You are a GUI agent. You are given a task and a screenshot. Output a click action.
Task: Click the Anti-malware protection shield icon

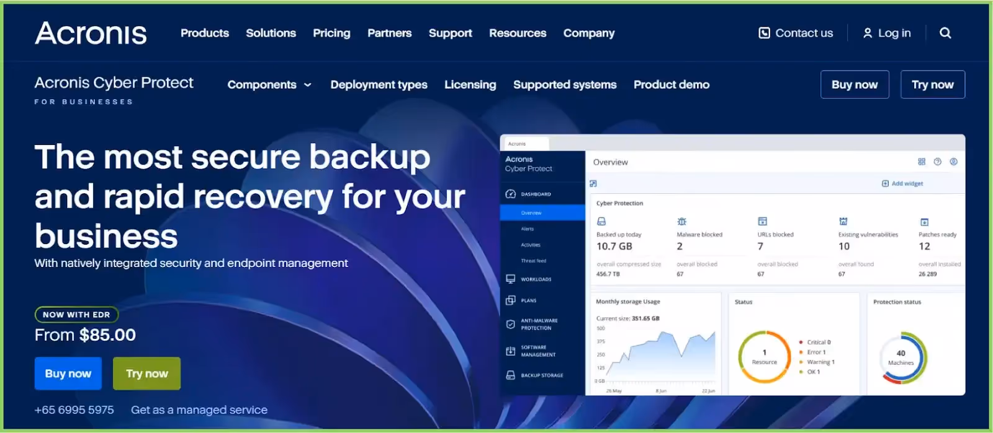click(x=511, y=324)
